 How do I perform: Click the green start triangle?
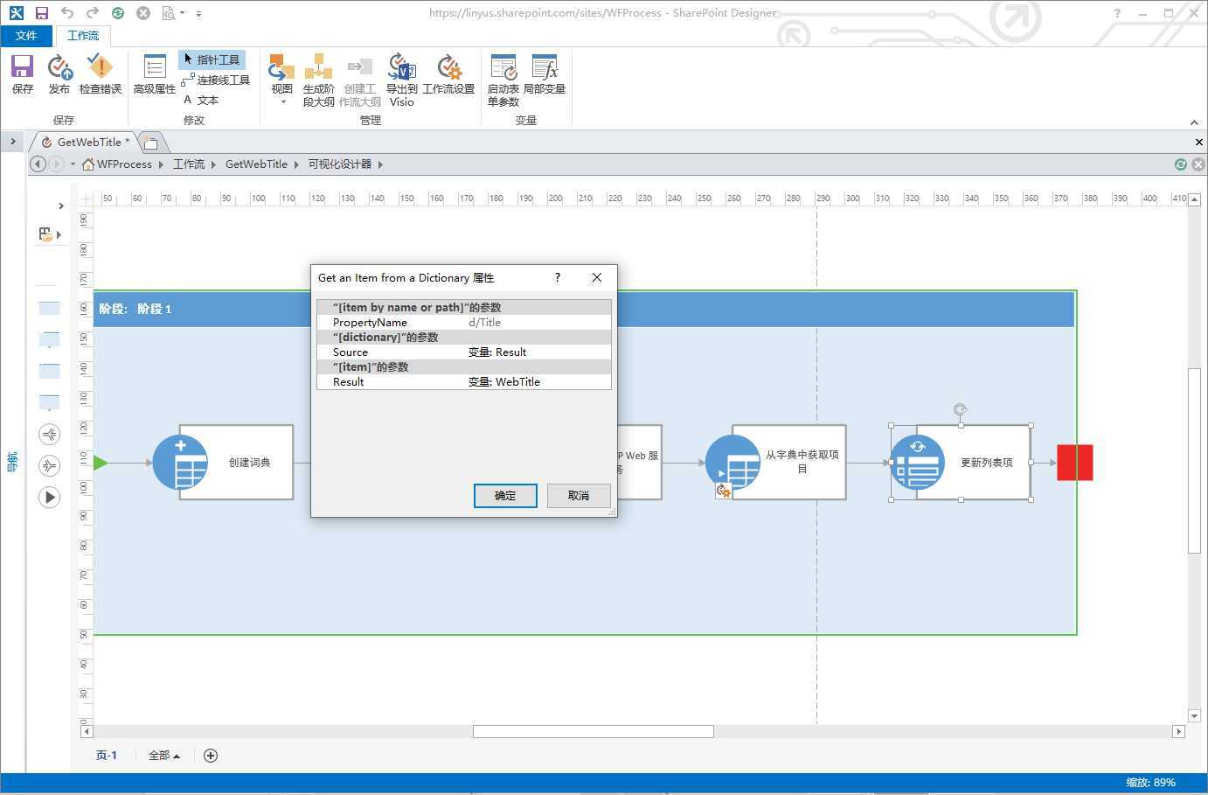click(101, 463)
